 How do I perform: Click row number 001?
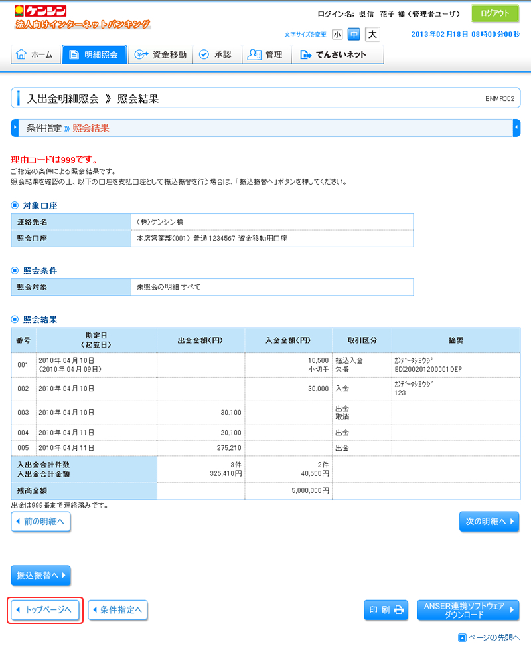point(23,365)
